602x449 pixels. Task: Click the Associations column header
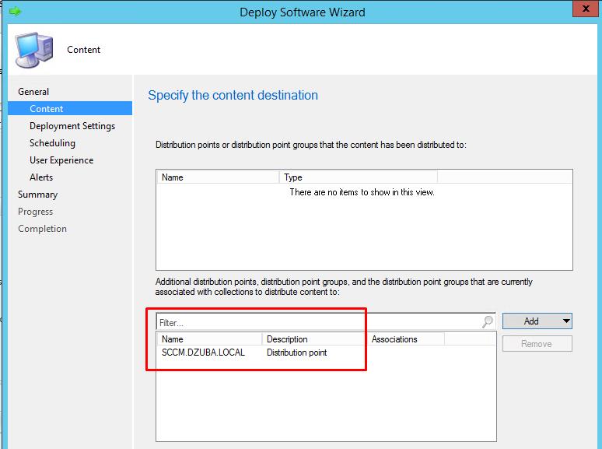(x=404, y=339)
